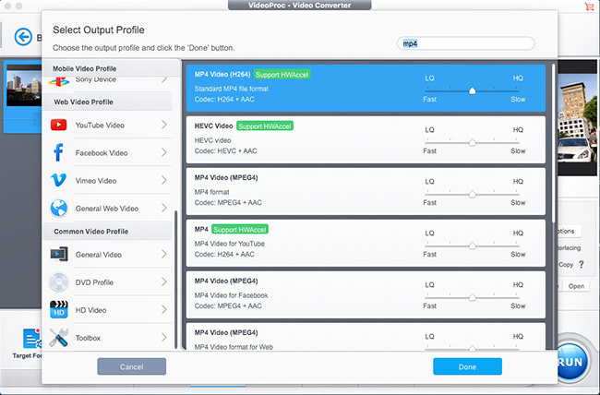This screenshot has height=395, width=600.
Task: Click the category sidebar scrollbar
Action: point(176,279)
